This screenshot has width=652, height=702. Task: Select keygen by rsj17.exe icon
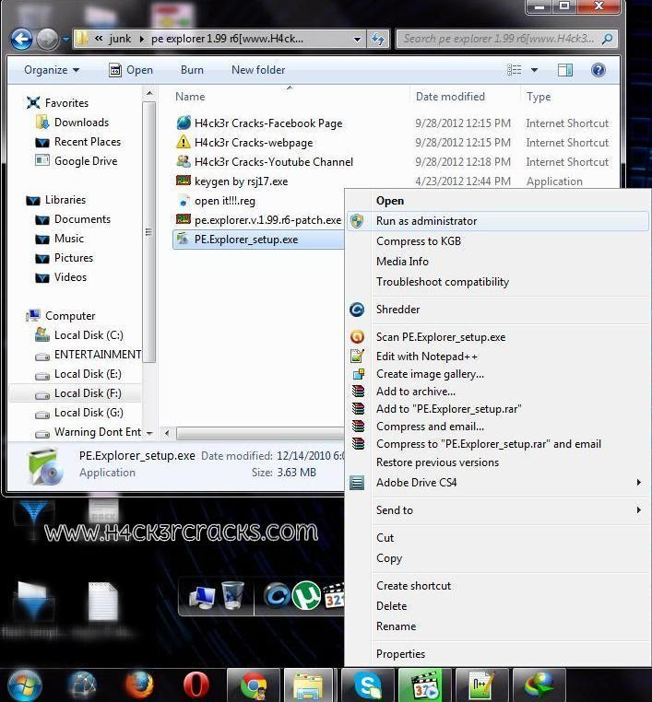184,181
